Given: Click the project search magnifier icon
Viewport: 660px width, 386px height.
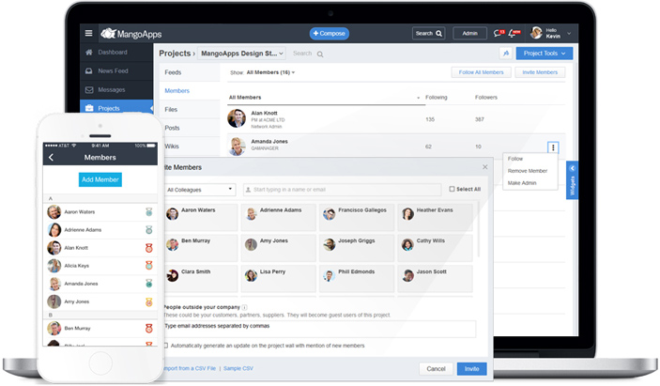Looking at the screenshot, I should [x=320, y=54].
